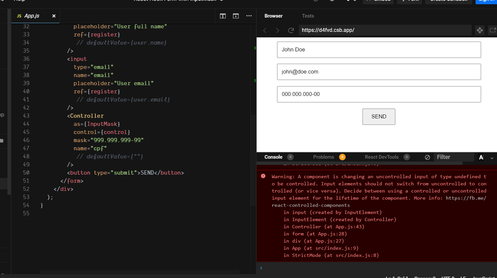Image resolution: width=497 pixels, height=278 pixels.
Task: Click the CPF masked input field
Action: point(379,94)
